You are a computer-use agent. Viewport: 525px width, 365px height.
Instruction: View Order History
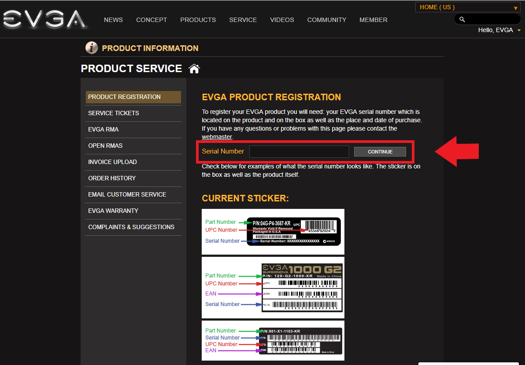133,178
